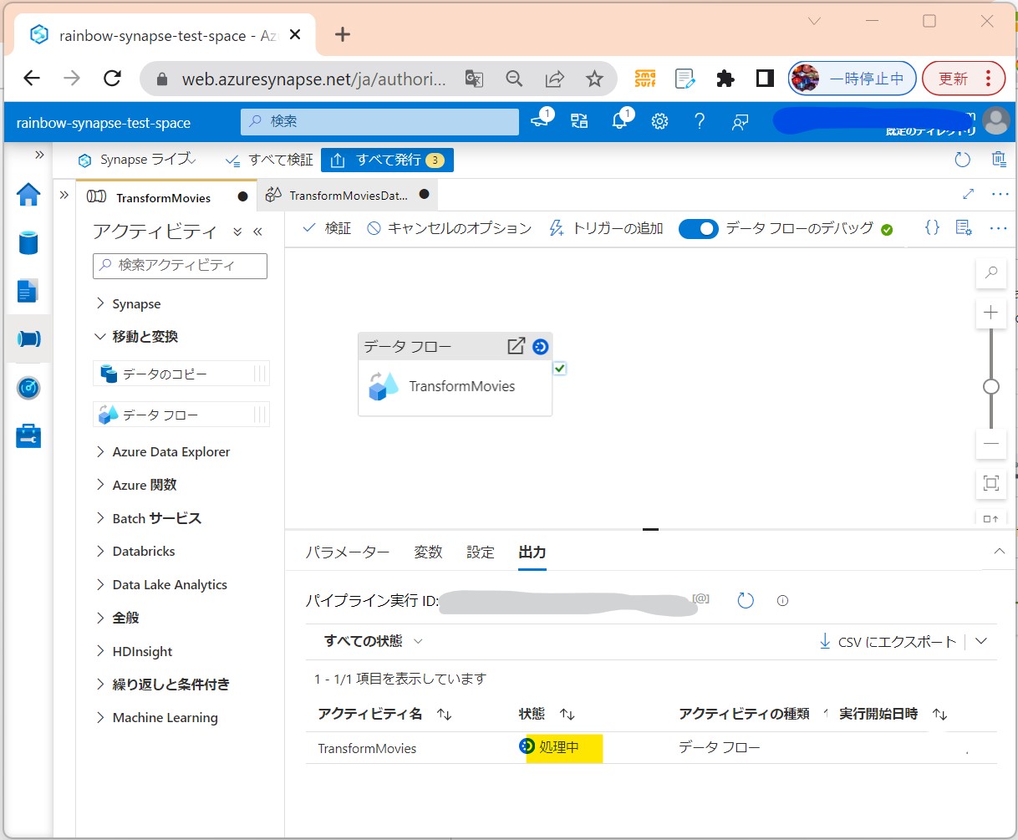The width and height of the screenshot is (1018, 840).
Task: Click the 検索 search box in header
Action: (379, 122)
